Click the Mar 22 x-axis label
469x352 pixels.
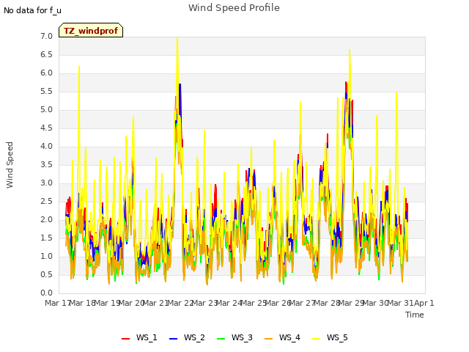(x=180, y=303)
